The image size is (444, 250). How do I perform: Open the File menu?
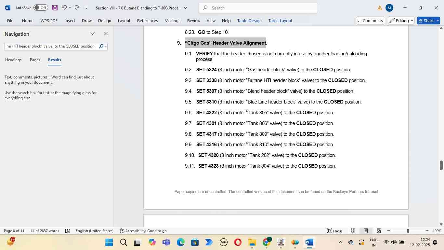tap(10, 21)
